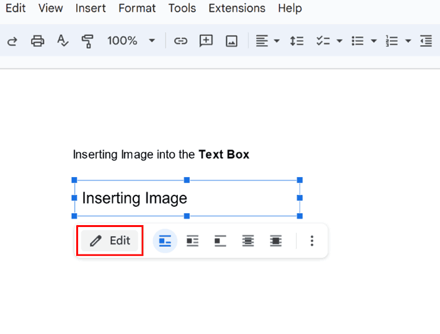Viewport: 440px width, 334px height.
Task: Select Break text layout option
Action: pyautogui.click(x=220, y=241)
